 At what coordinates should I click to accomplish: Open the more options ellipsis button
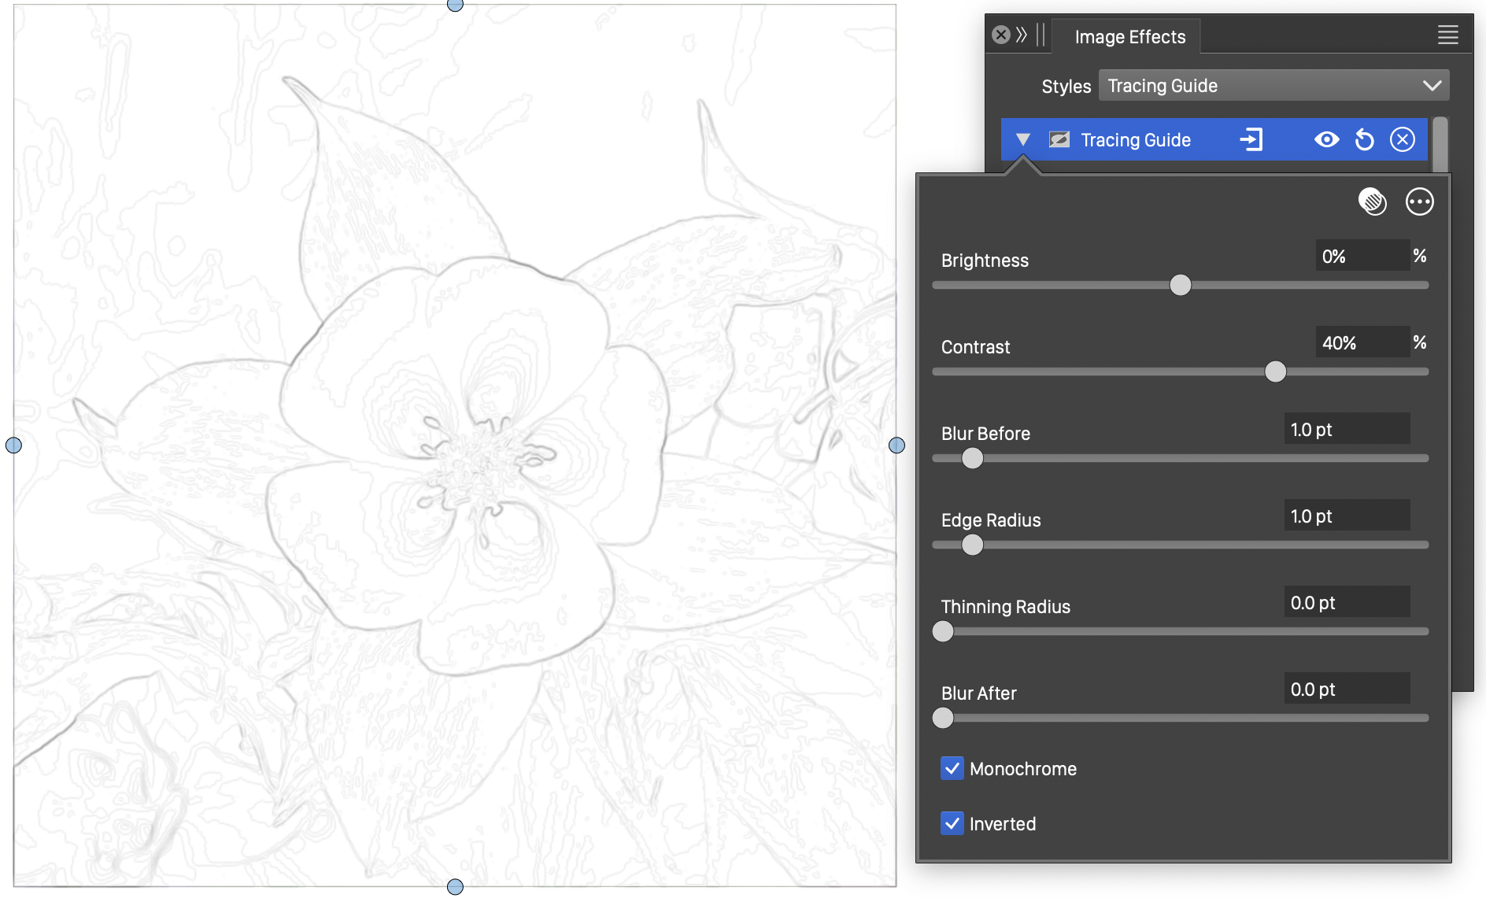1419,201
